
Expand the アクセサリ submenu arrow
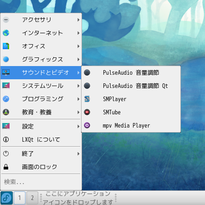[x=78, y=20]
